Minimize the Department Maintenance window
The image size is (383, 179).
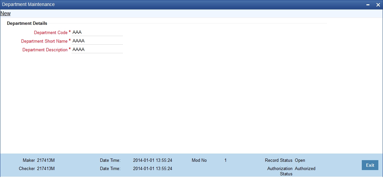(368, 5)
